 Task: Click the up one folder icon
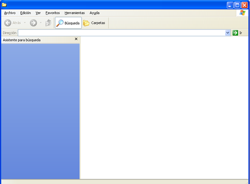point(48,23)
